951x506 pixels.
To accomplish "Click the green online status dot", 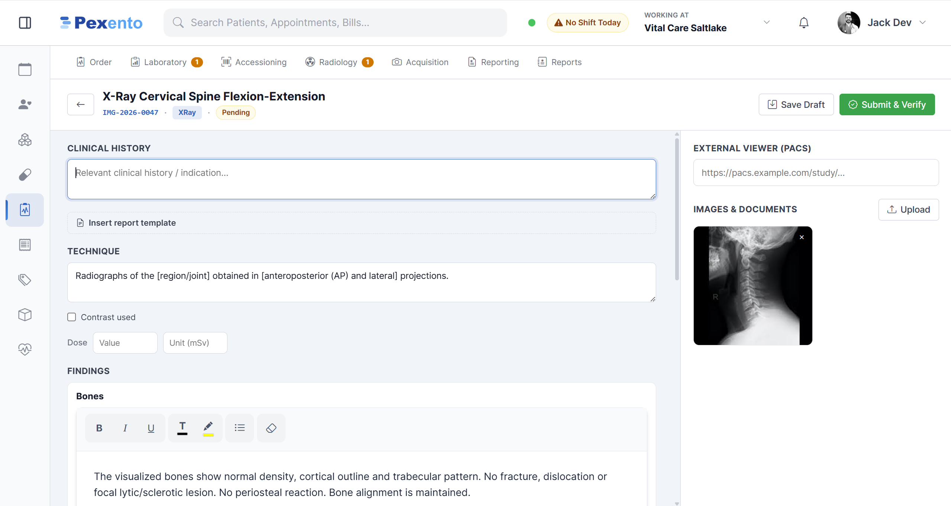I will (x=532, y=23).
